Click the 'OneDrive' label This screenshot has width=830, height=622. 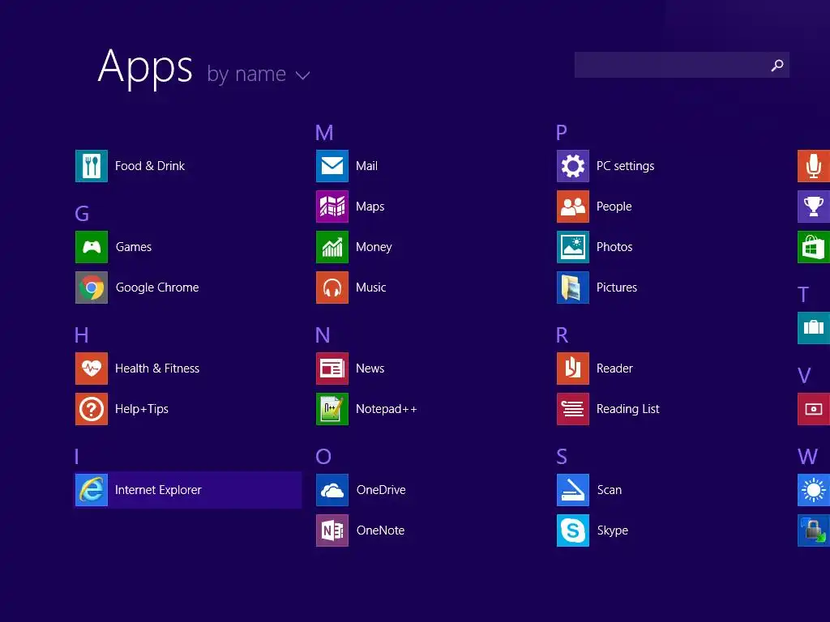tap(381, 490)
